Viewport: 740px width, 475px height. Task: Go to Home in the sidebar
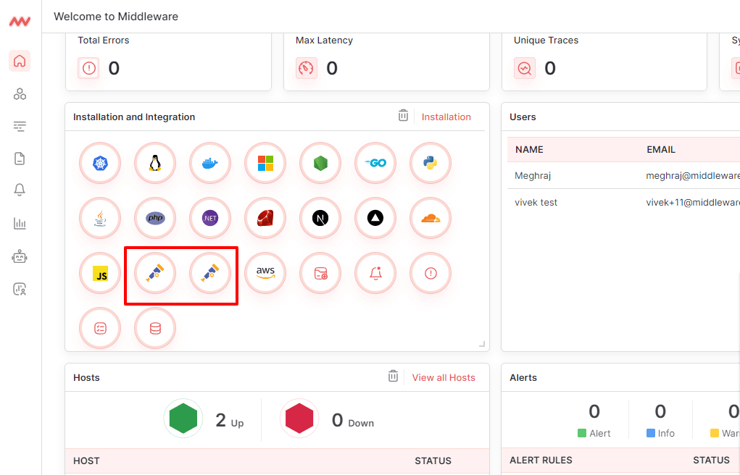(20, 61)
